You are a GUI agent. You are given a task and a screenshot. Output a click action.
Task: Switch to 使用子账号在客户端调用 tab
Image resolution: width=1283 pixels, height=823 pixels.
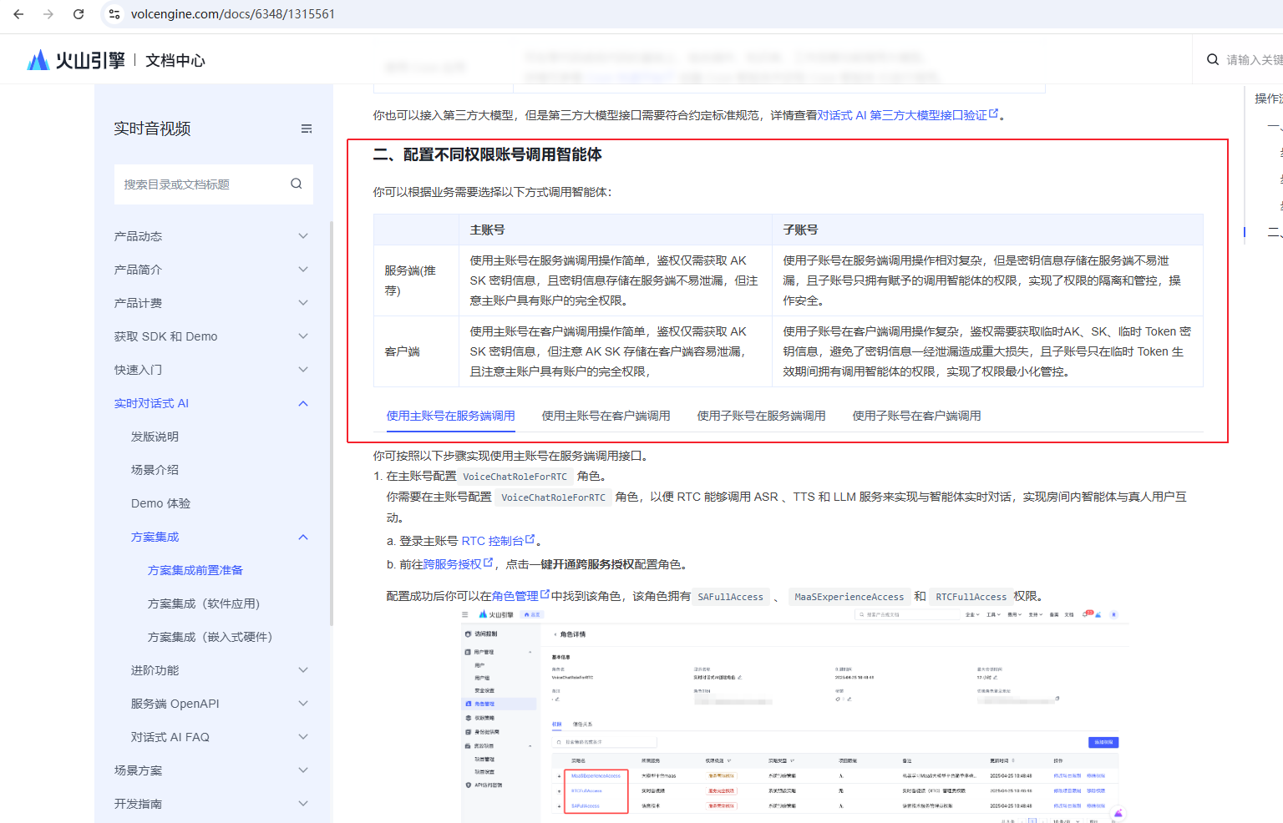point(917,416)
